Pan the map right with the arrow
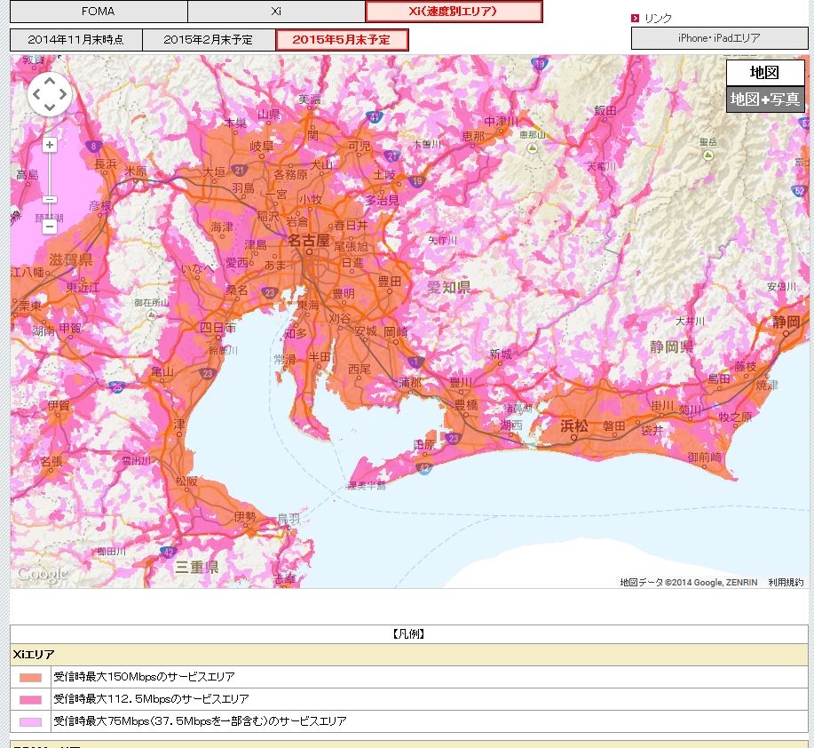 [63, 94]
